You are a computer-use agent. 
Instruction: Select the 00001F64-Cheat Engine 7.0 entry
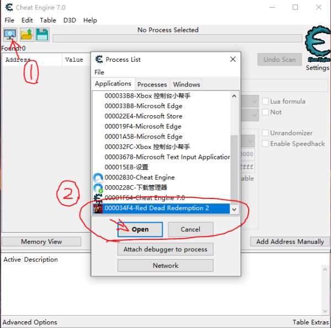(x=145, y=198)
